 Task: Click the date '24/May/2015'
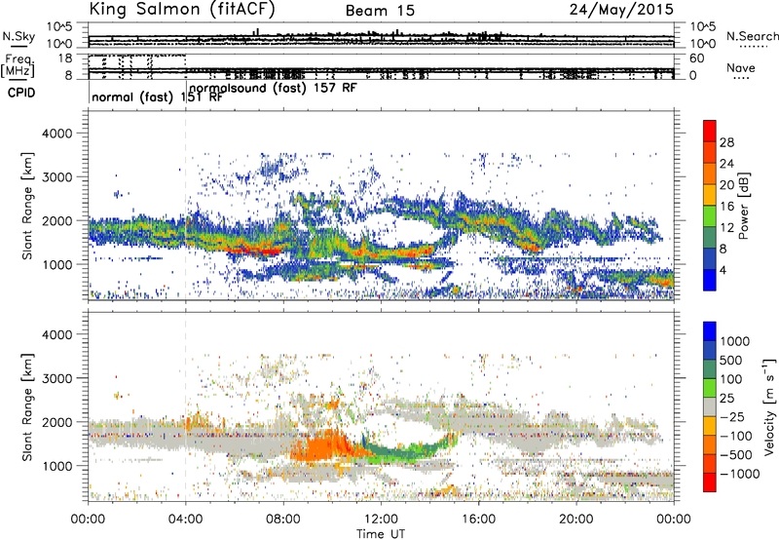(621, 9)
